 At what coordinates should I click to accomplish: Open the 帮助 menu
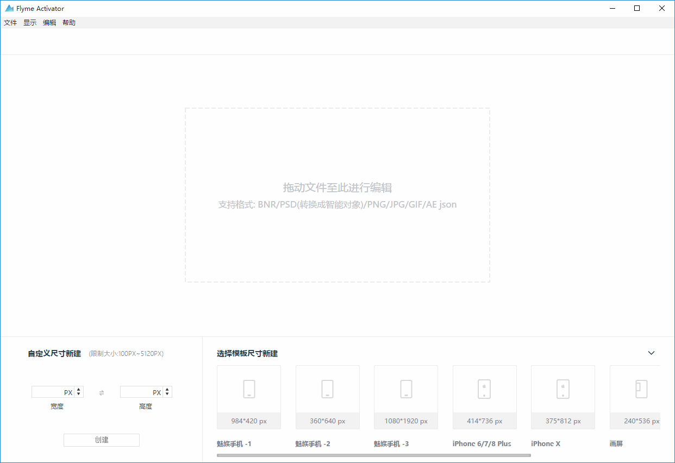click(x=69, y=22)
